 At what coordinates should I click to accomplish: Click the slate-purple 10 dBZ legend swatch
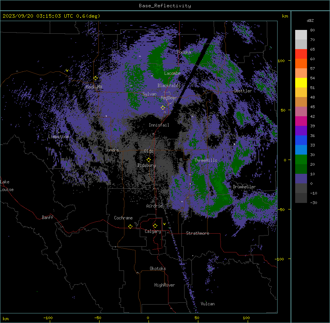301,179
